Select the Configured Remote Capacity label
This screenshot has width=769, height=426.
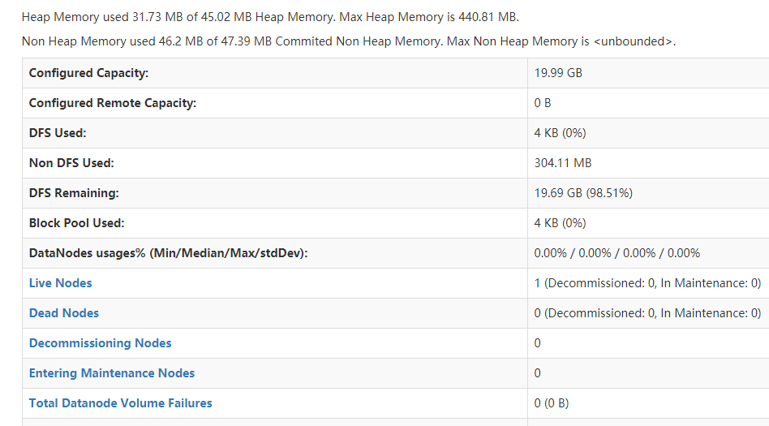[113, 103]
